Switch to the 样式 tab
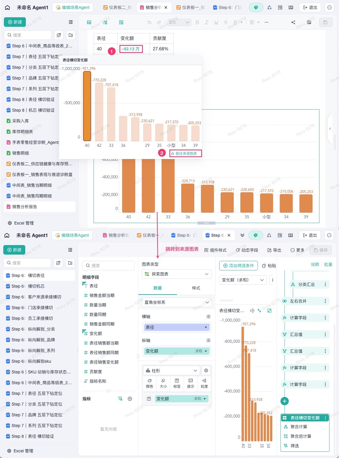The height and width of the screenshot is (458, 339). click(x=196, y=288)
